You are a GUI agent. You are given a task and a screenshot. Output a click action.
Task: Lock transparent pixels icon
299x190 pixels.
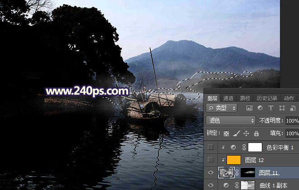point(226,133)
